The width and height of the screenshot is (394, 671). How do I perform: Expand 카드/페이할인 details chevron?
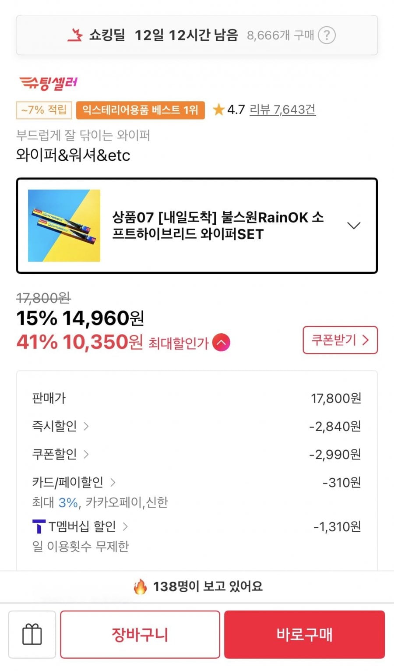[x=113, y=482]
